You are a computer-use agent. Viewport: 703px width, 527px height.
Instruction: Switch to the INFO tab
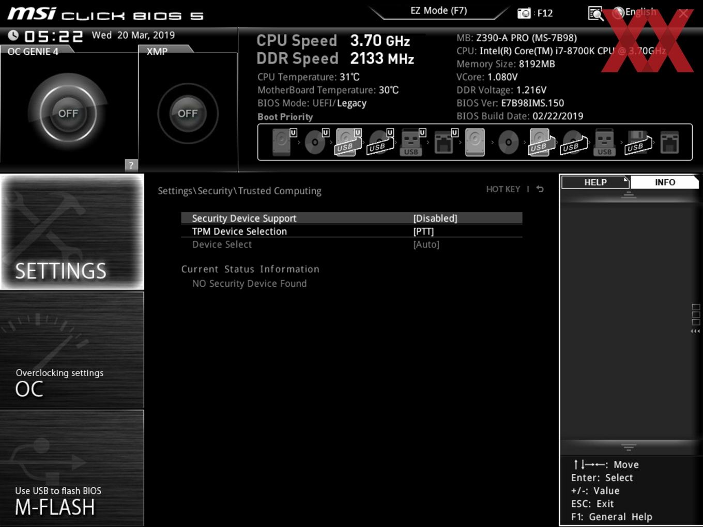665,182
